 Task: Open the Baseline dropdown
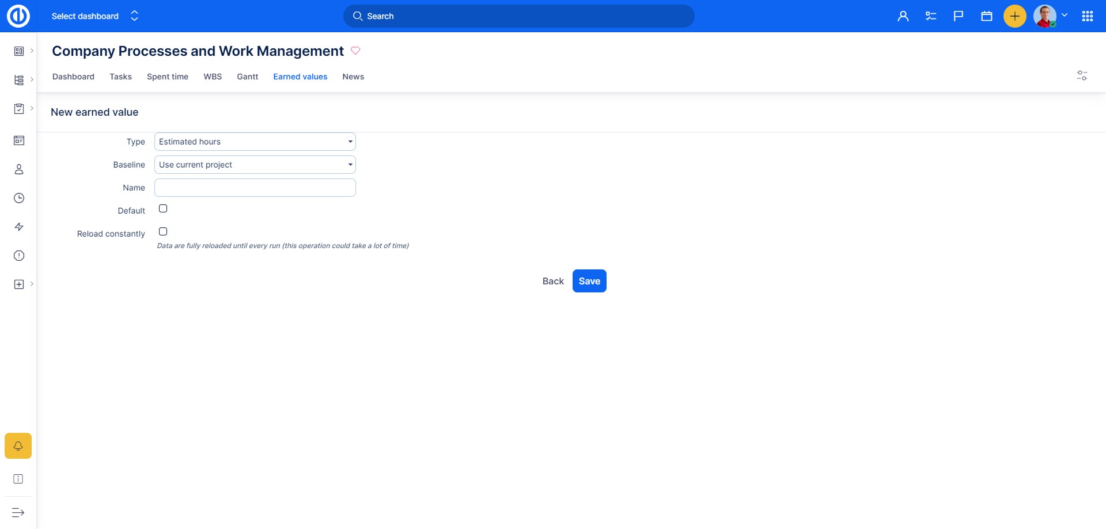[255, 165]
